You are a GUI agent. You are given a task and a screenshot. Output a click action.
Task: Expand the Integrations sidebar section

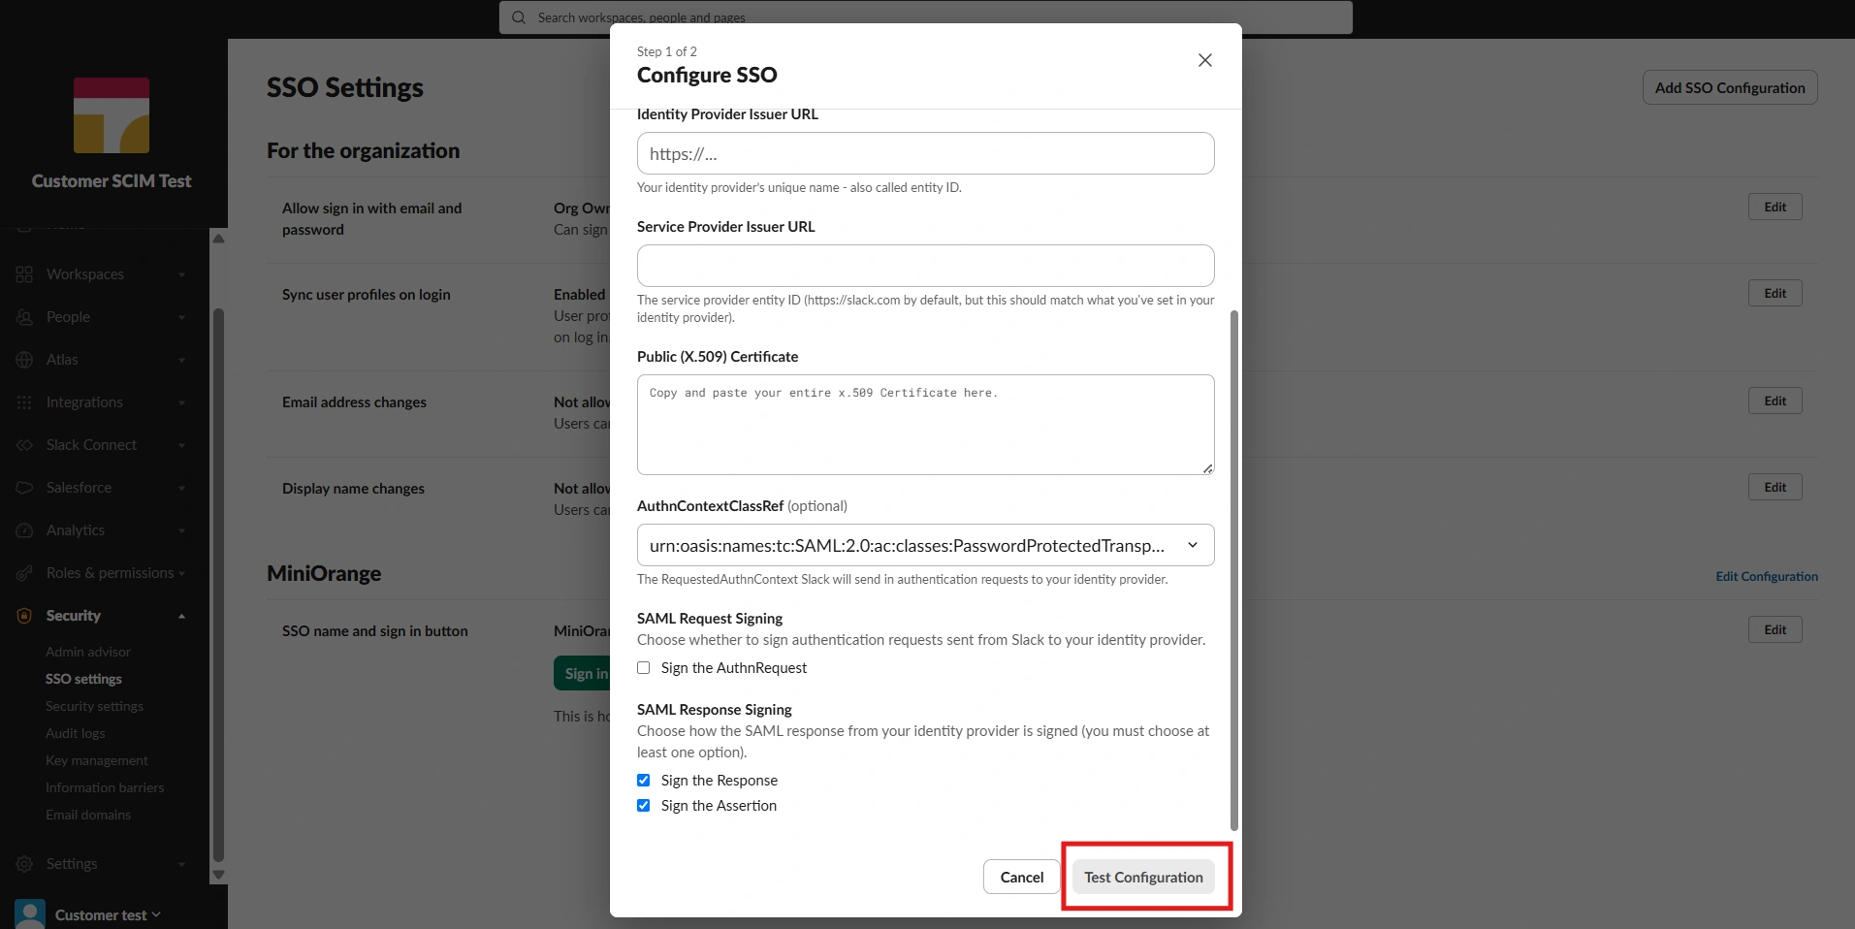tap(181, 402)
